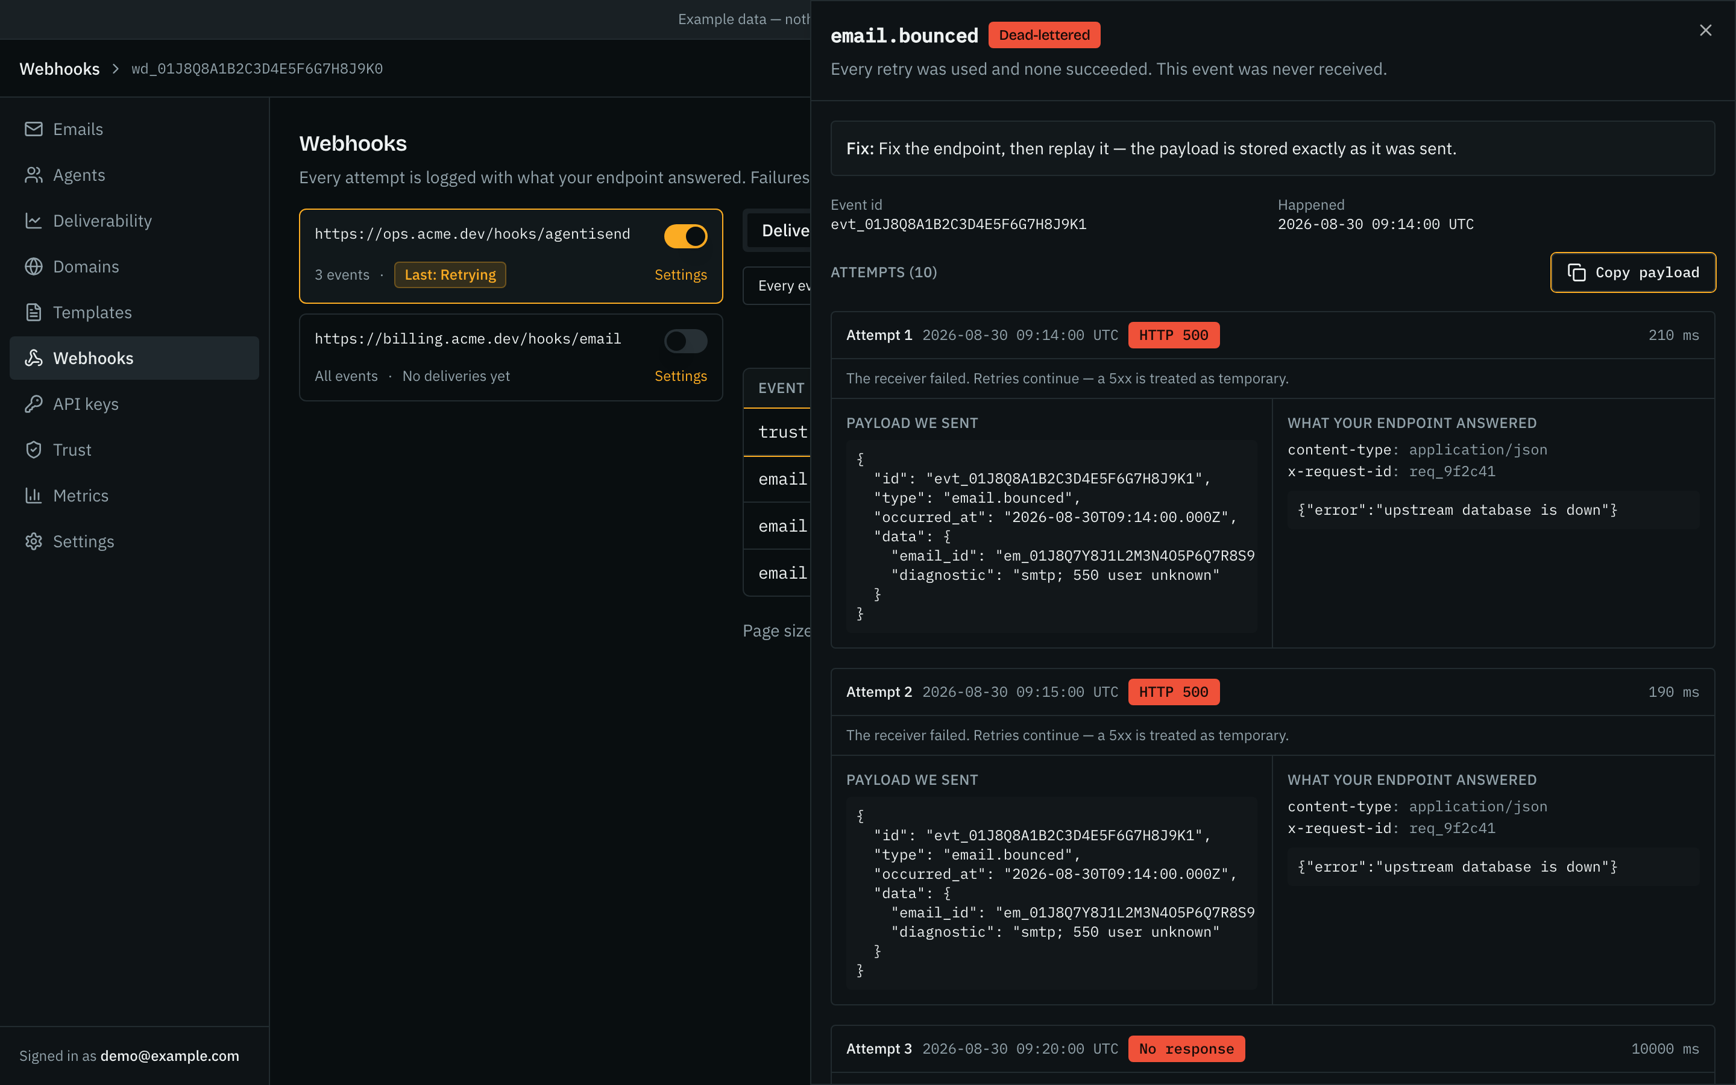Go to Deliverability page
The image size is (1736, 1085).
[134, 221]
